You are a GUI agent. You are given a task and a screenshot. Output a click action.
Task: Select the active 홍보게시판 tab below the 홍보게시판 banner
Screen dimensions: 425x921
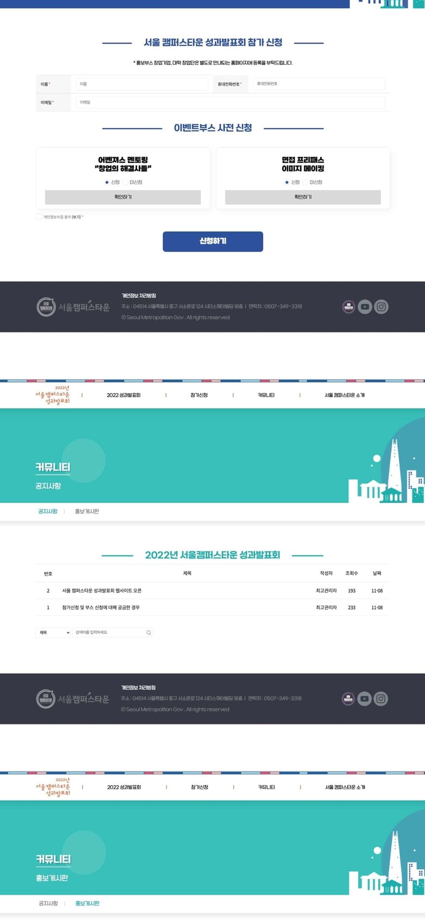pos(88,904)
